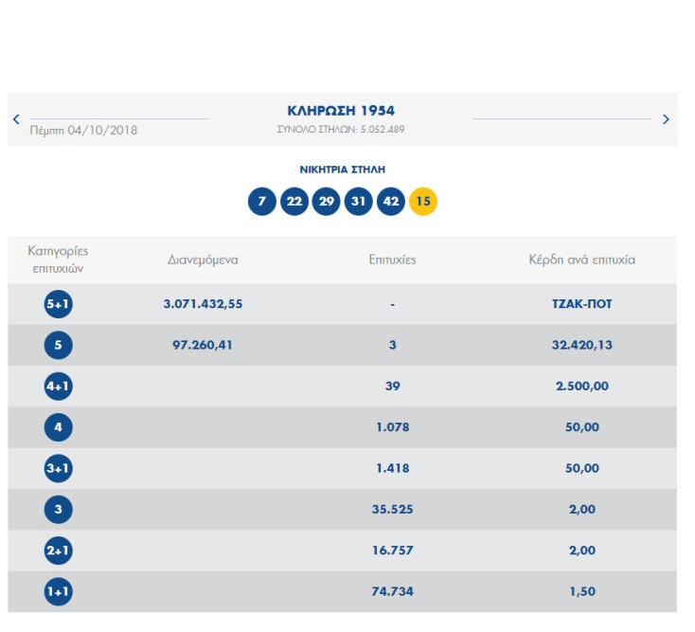Click winning number ball 29

(x=327, y=202)
